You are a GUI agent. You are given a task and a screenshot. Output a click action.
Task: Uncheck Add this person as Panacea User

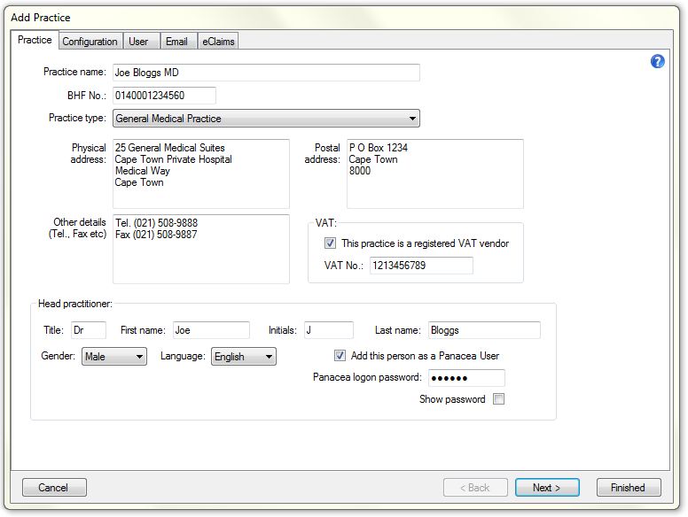click(340, 356)
